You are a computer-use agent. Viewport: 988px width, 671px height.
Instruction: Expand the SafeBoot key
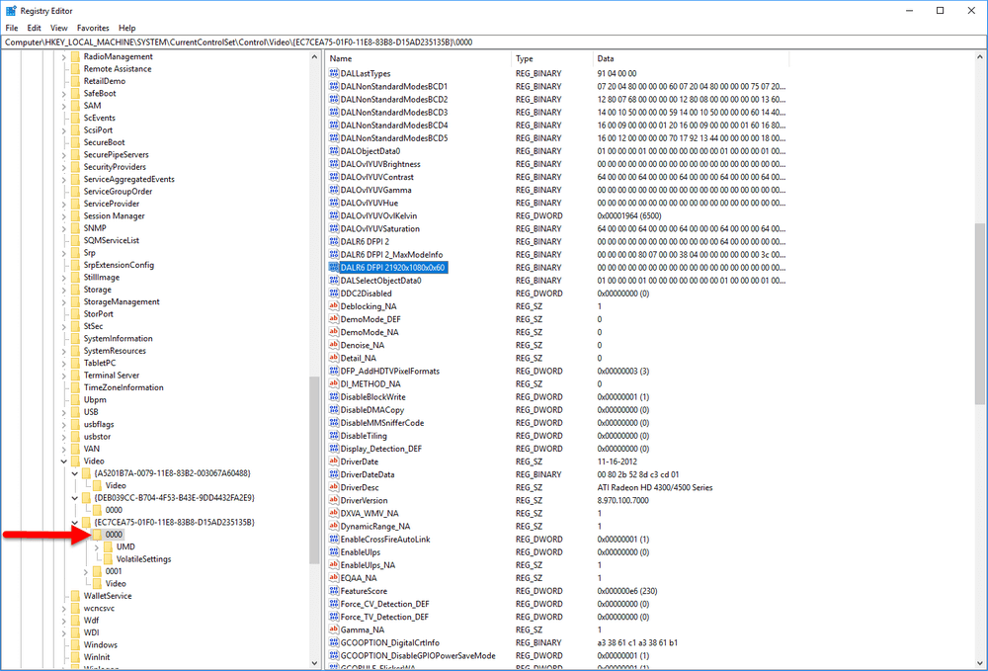[63, 93]
